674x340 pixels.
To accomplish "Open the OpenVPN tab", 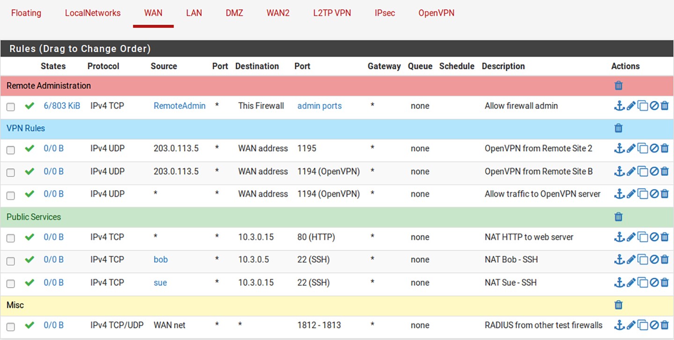I will tap(436, 13).
